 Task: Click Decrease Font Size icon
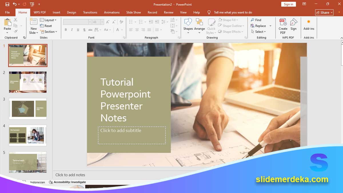pyautogui.click(x=114, y=22)
